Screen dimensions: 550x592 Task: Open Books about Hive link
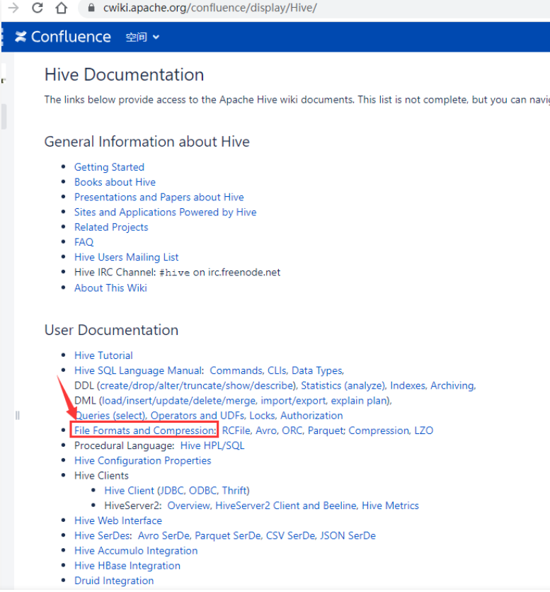(x=115, y=182)
